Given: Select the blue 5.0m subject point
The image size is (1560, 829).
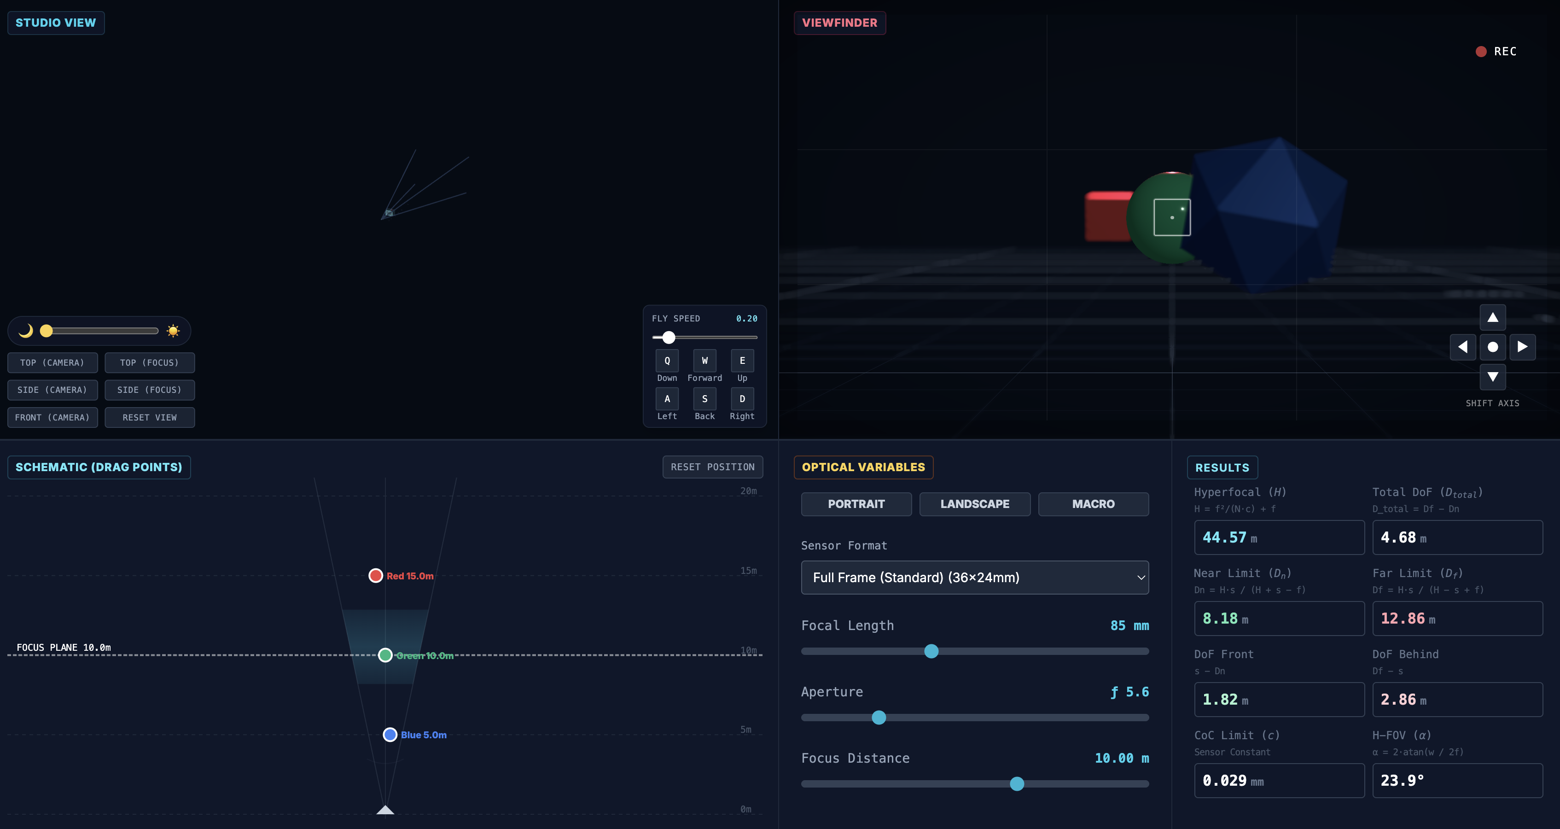Looking at the screenshot, I should 390,735.
